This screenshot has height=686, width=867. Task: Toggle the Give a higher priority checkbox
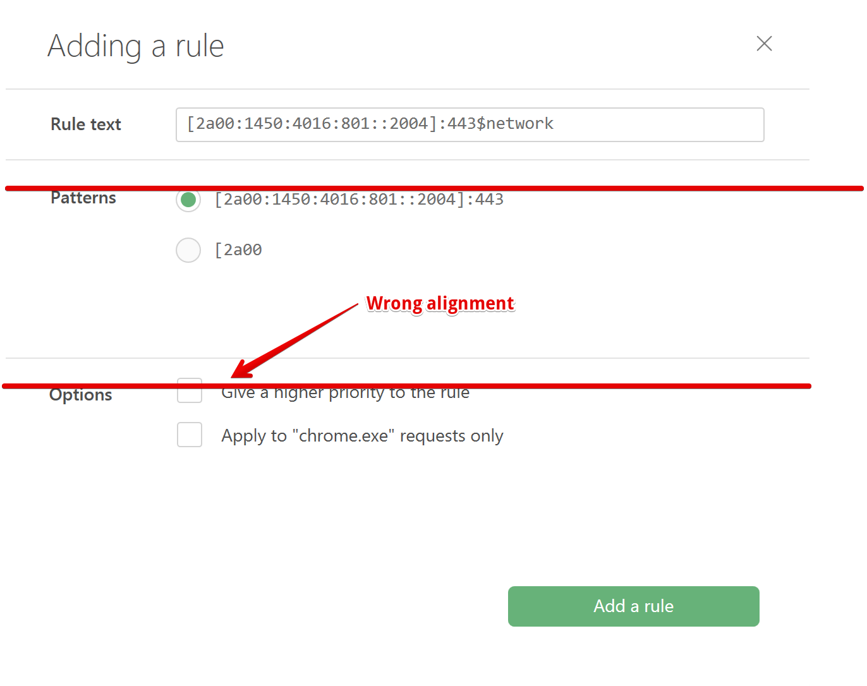click(190, 391)
